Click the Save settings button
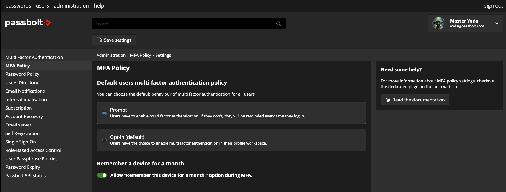 pyautogui.click(x=114, y=40)
